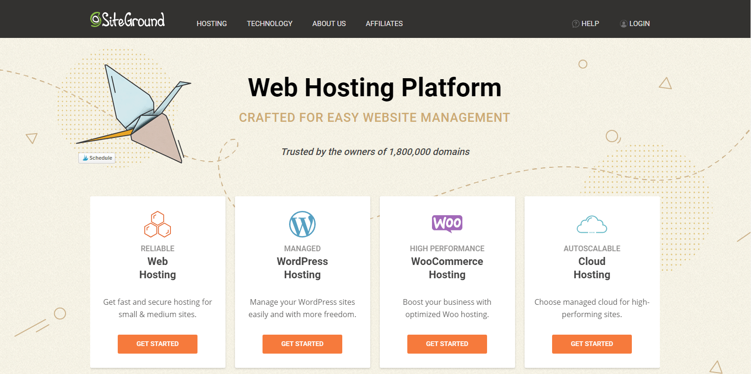The image size is (751, 374).
Task: Click the 'Crafted for easy website management' subtitle
Action: tap(375, 118)
